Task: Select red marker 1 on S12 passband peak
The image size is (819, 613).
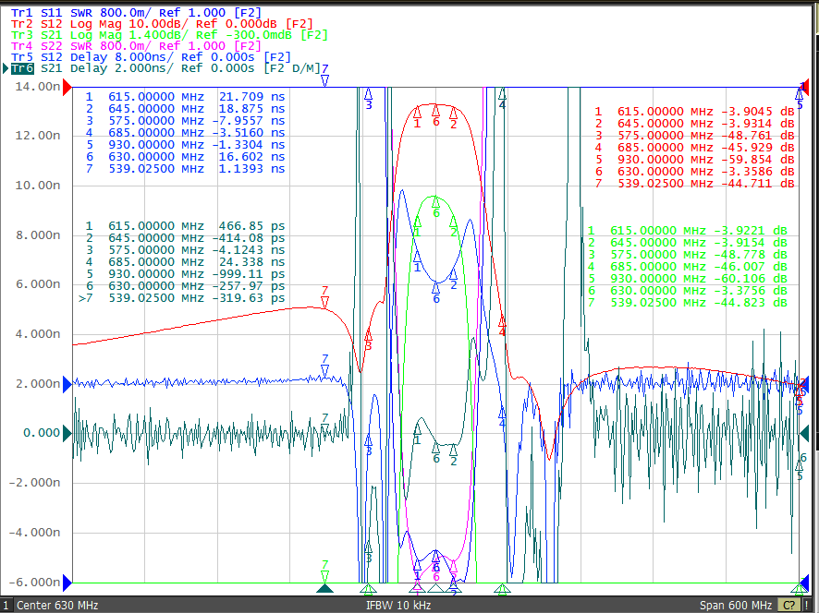Action: 417,111
